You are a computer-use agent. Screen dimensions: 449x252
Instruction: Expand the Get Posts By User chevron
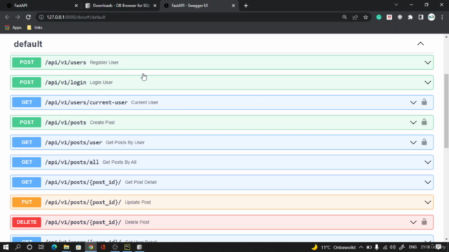click(413, 142)
